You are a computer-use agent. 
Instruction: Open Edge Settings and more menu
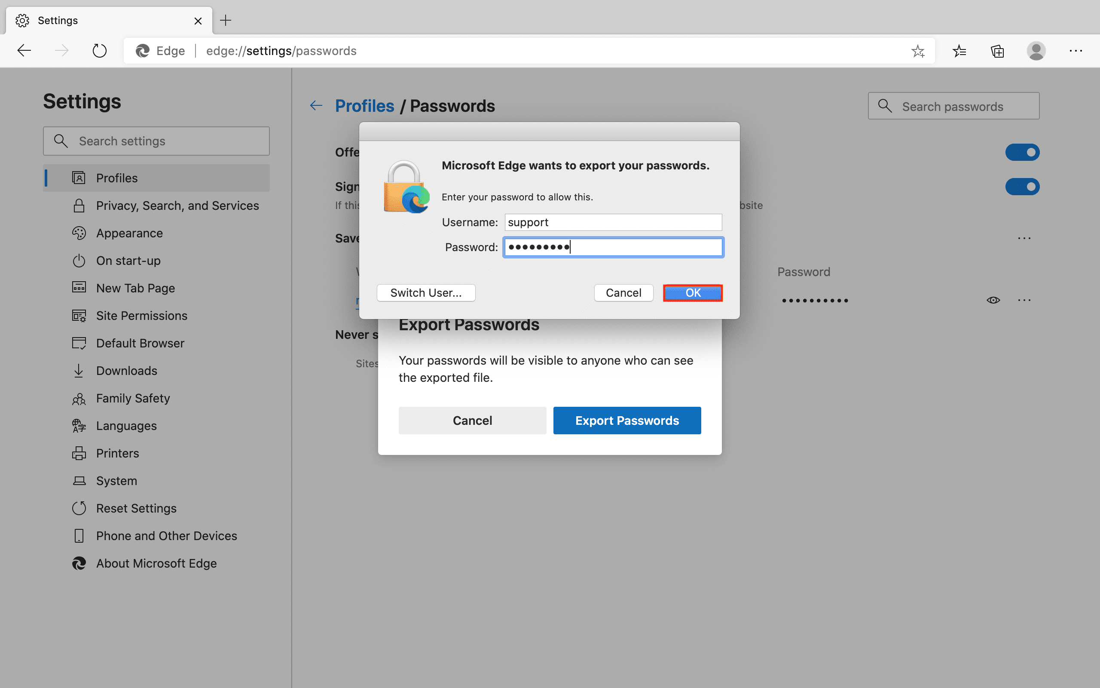1076,51
